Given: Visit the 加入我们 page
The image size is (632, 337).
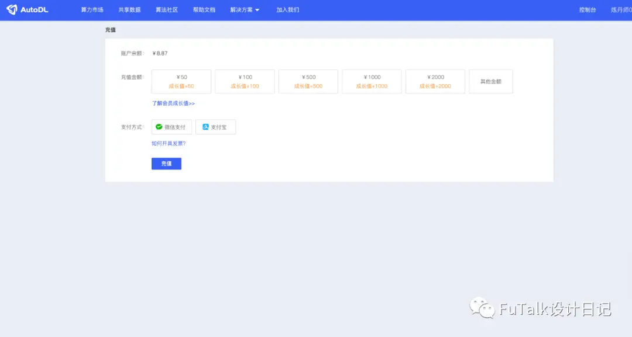Looking at the screenshot, I should [x=288, y=10].
